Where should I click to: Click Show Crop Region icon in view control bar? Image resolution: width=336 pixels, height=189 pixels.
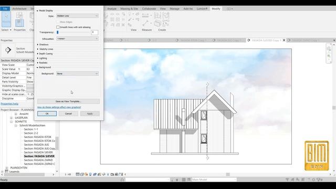(99, 174)
